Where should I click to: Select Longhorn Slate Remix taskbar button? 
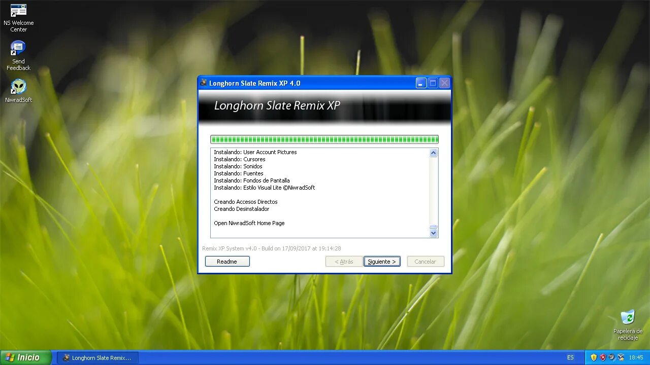coord(97,357)
